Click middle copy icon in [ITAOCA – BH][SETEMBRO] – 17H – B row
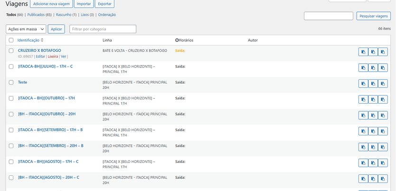 click(x=373, y=132)
